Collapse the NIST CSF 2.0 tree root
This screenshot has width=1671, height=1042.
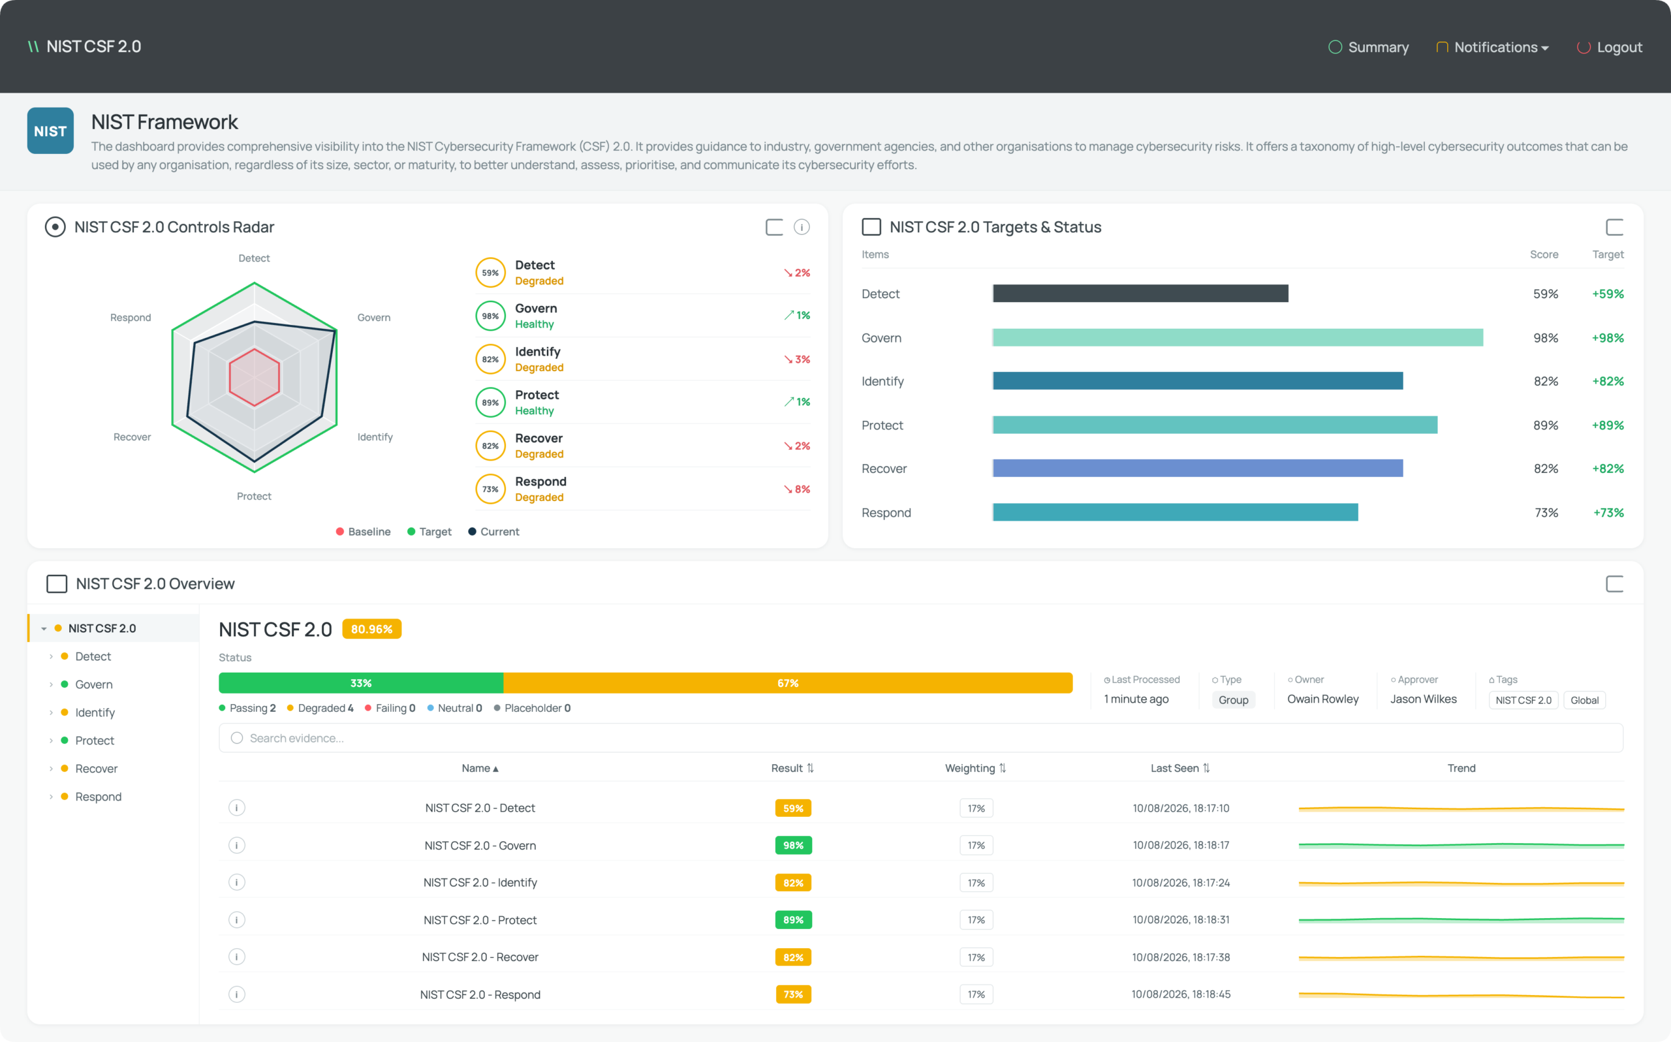[x=44, y=628]
